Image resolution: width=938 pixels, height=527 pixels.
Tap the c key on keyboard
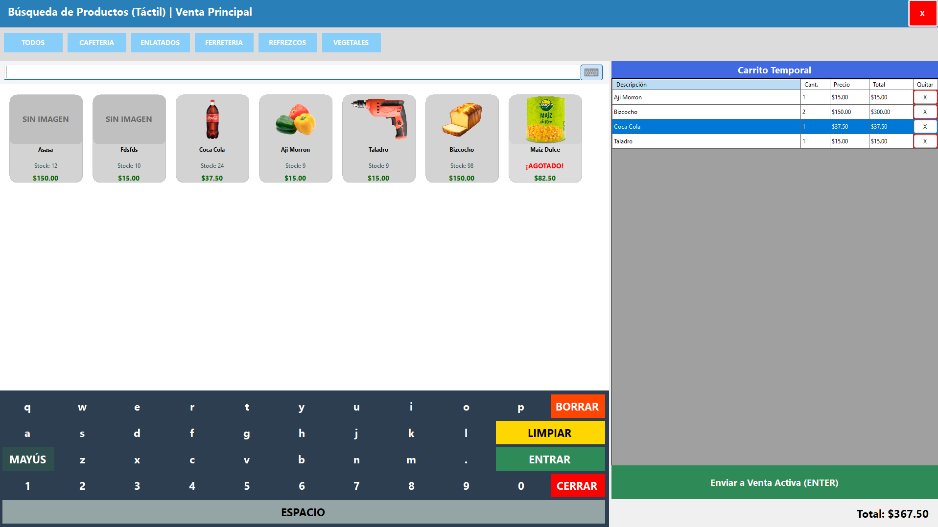tap(192, 459)
